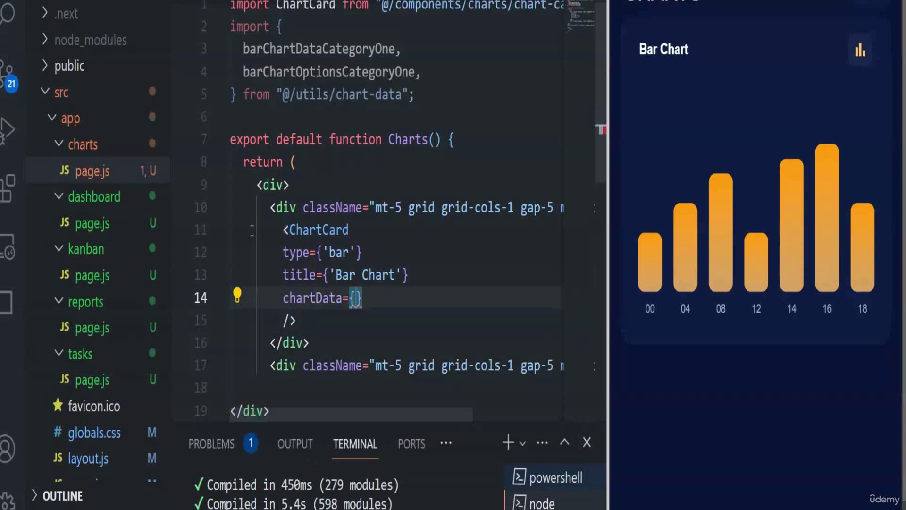Collapse the dashboard folder
Image resolution: width=906 pixels, height=510 pixels.
click(59, 195)
